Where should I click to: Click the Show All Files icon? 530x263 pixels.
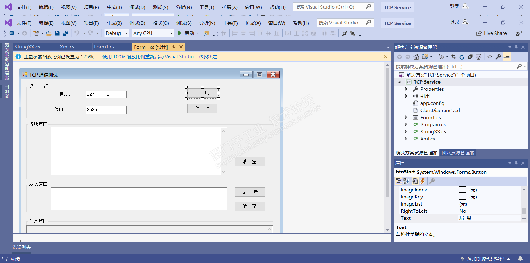click(478, 57)
